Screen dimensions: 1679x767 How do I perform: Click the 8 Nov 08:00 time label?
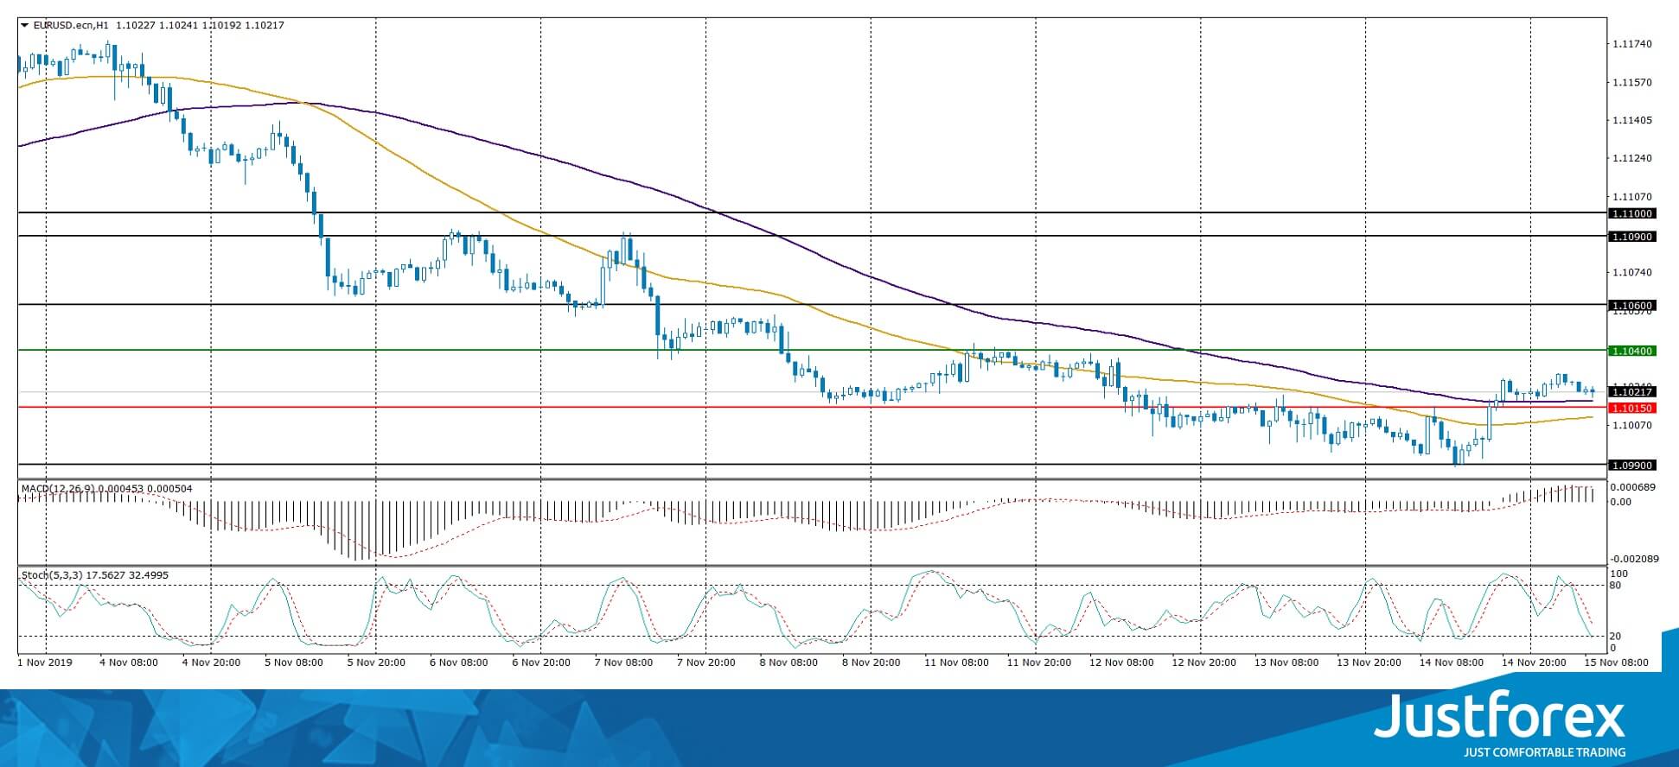click(788, 663)
